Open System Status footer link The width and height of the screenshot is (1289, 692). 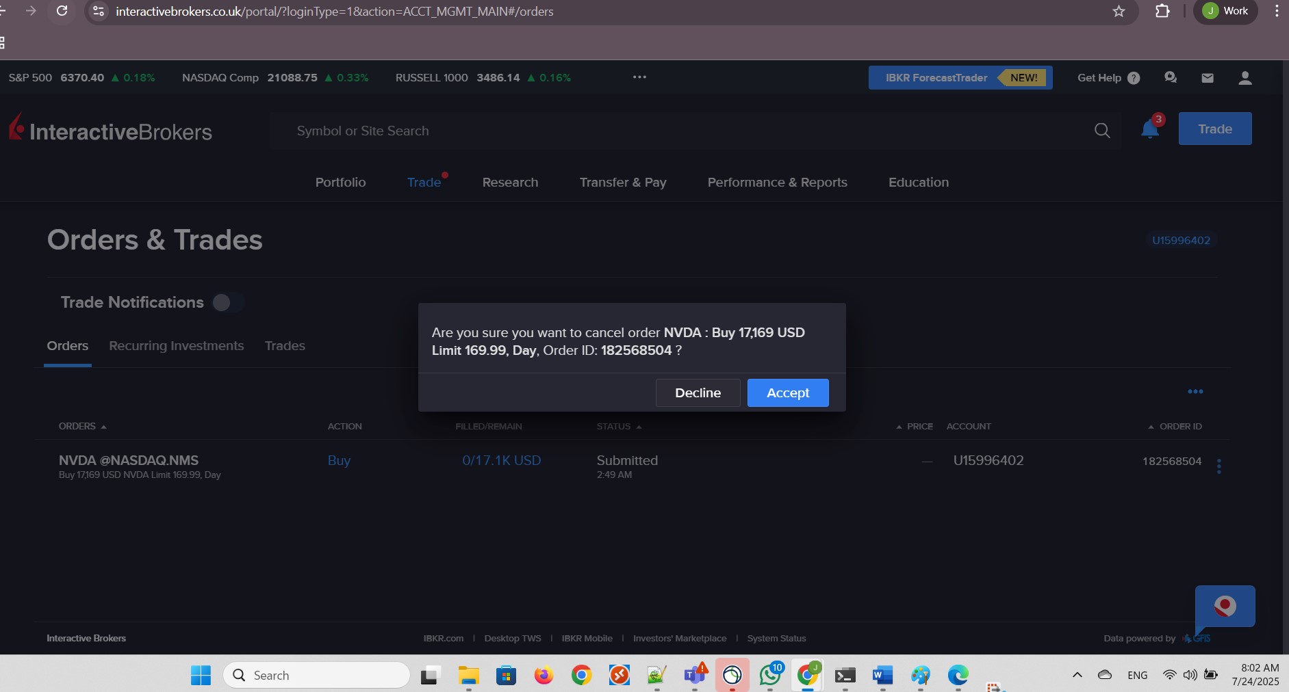click(x=776, y=638)
